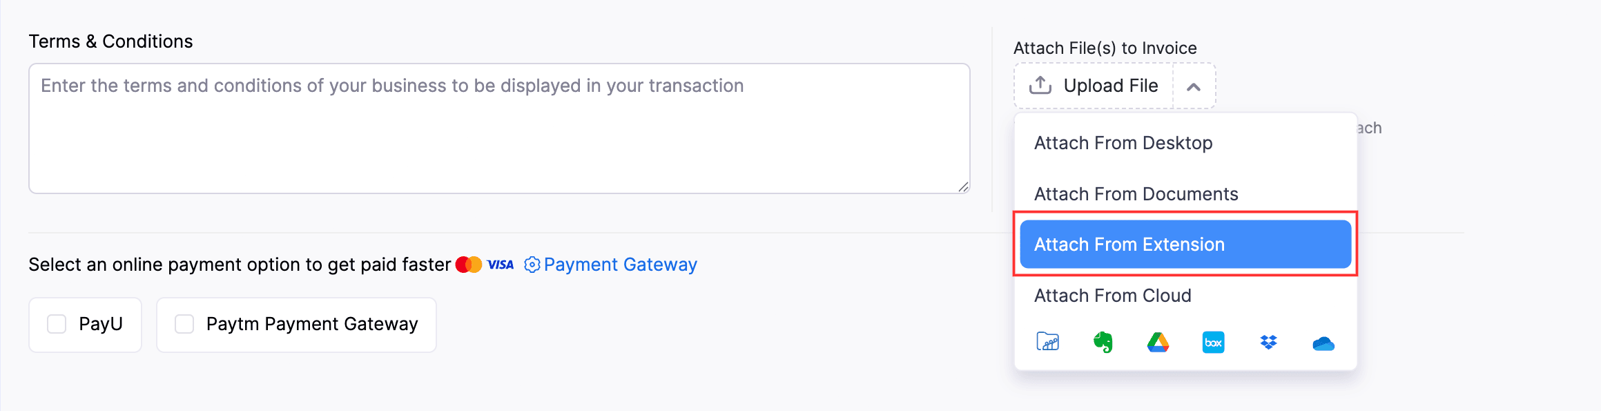Select Attach From Cloud option

pos(1113,296)
